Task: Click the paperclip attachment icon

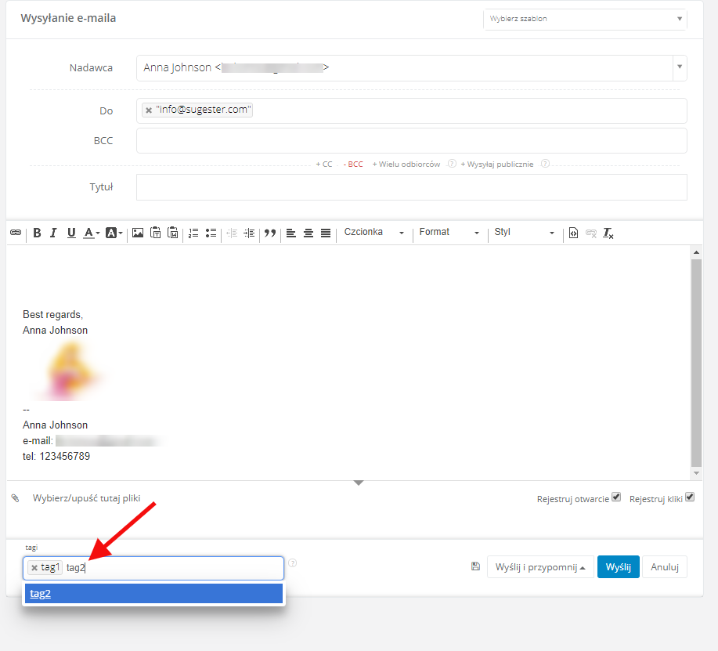Action: pos(15,498)
